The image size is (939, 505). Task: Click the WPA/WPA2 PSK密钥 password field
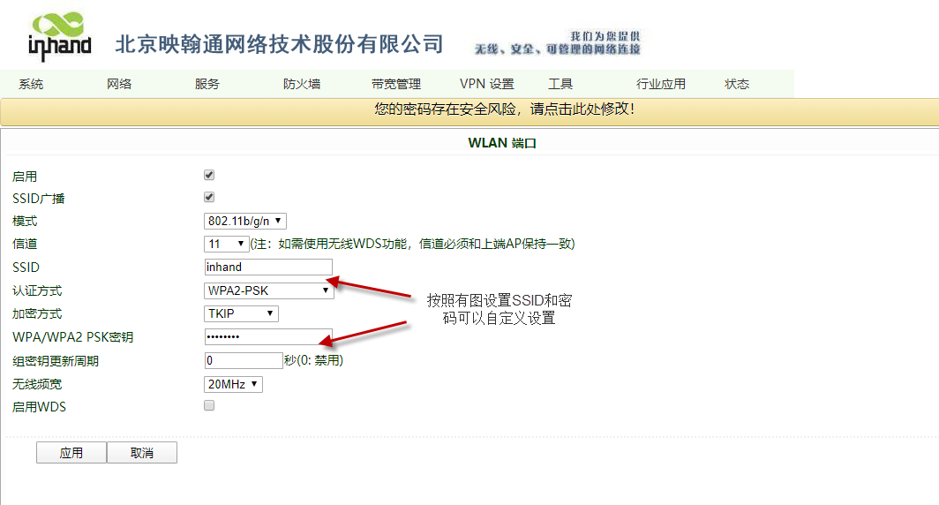point(268,336)
